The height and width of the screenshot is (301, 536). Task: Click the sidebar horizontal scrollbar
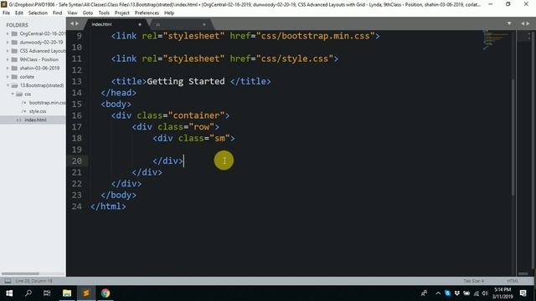point(20,273)
